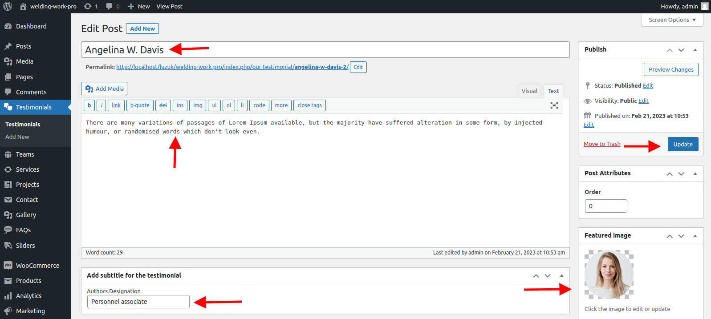Expand the Screen Options dropdown

coord(672,20)
